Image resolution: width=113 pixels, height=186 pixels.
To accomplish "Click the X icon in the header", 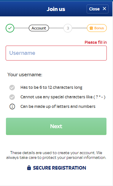I will (104, 9).
